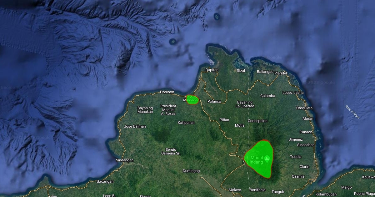Click the Concepcion label
375x197 pixels.
pos(258,121)
